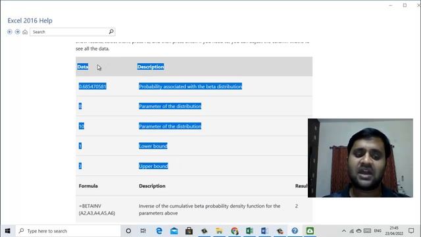Click the 'Upper bound' description
Viewport: 421px width, 237px height.
click(x=153, y=166)
